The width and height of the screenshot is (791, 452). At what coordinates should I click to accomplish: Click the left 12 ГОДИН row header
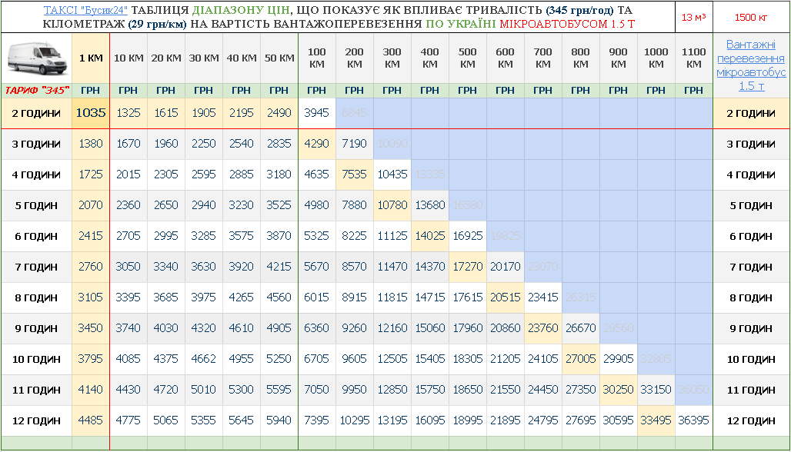pyautogui.click(x=37, y=420)
